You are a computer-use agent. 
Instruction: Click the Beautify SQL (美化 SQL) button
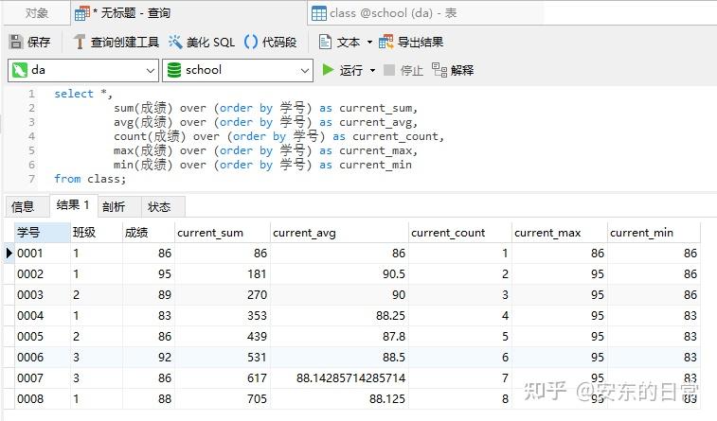pyautogui.click(x=202, y=42)
